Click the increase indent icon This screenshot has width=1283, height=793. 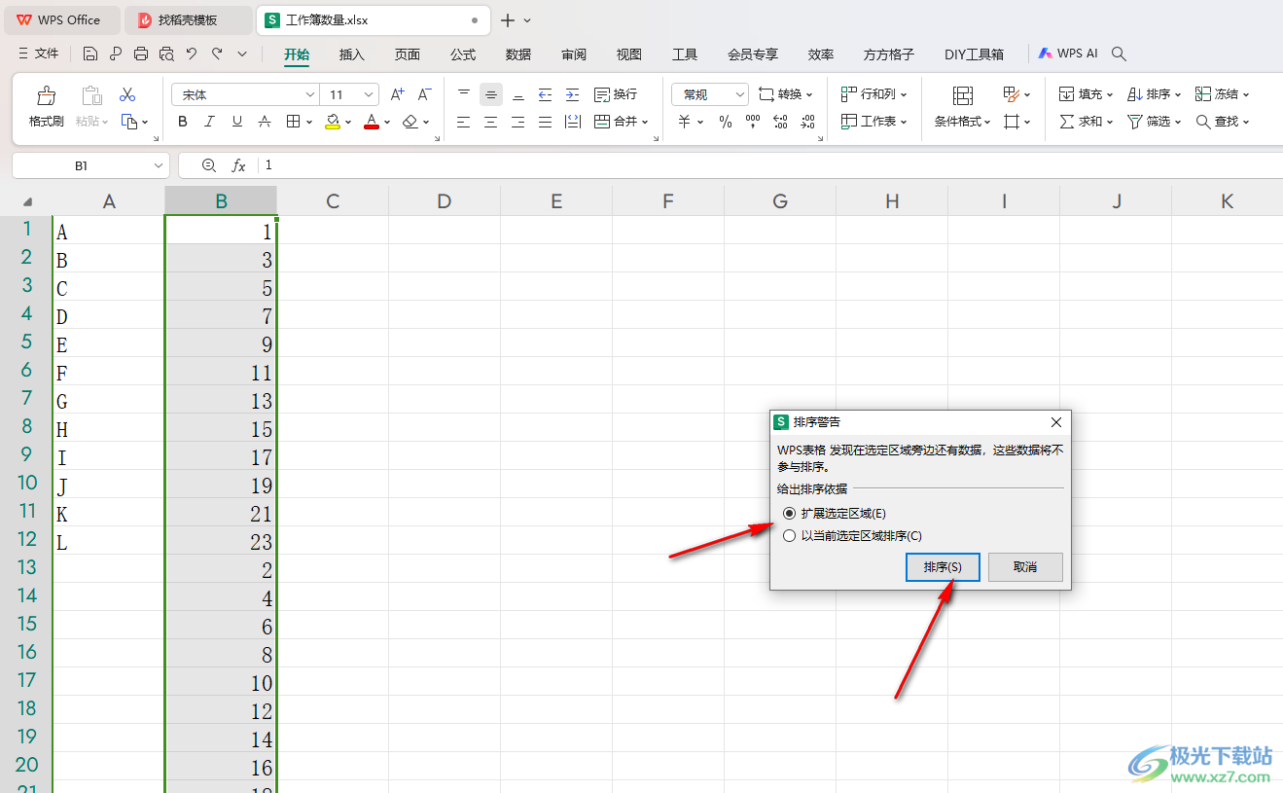[x=573, y=94]
